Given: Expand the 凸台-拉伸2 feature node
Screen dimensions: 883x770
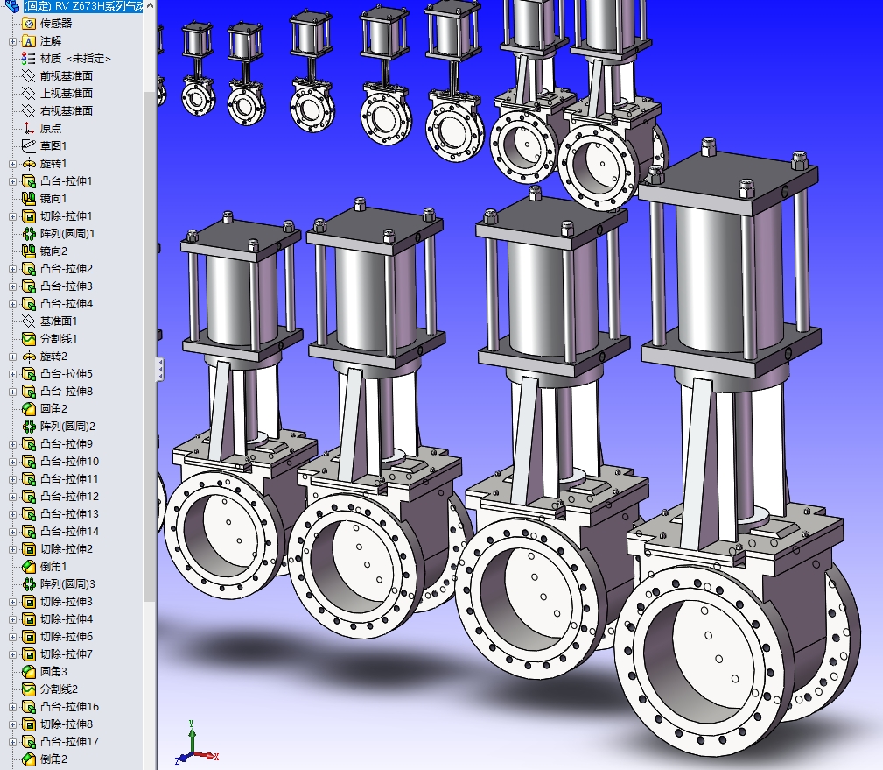Looking at the screenshot, I should (12, 269).
